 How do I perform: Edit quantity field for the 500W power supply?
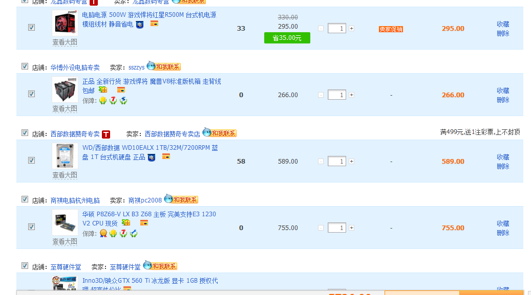point(337,29)
